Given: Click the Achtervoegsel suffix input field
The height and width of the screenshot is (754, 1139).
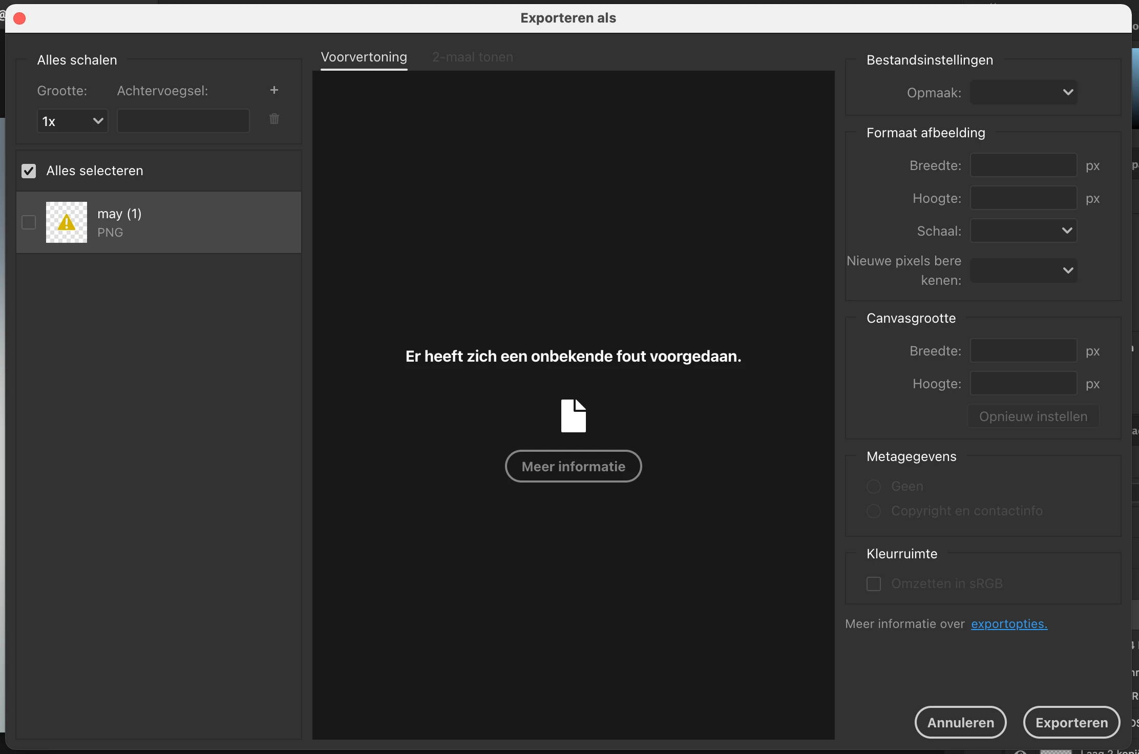Looking at the screenshot, I should pos(183,121).
